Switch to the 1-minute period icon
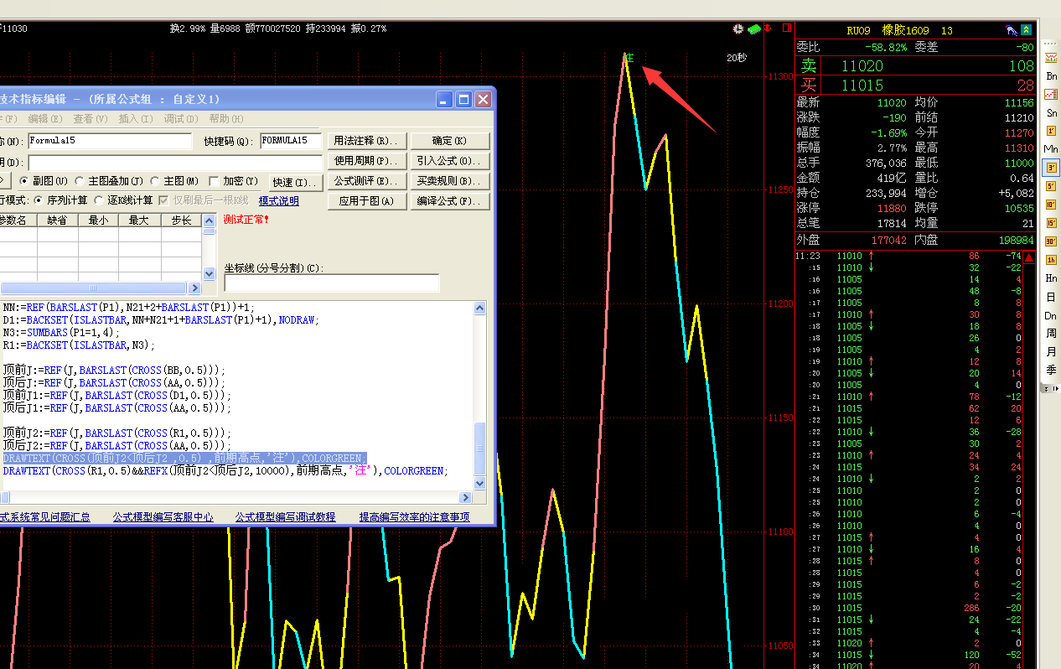The image size is (1061, 669). pos(1051,131)
